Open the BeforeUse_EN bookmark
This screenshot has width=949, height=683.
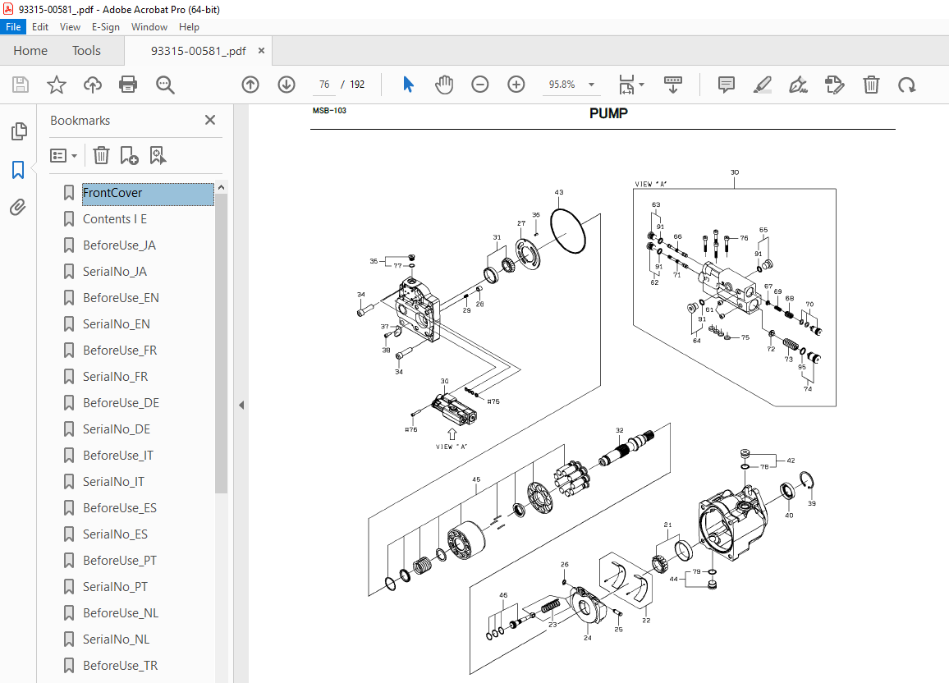pyautogui.click(x=121, y=298)
